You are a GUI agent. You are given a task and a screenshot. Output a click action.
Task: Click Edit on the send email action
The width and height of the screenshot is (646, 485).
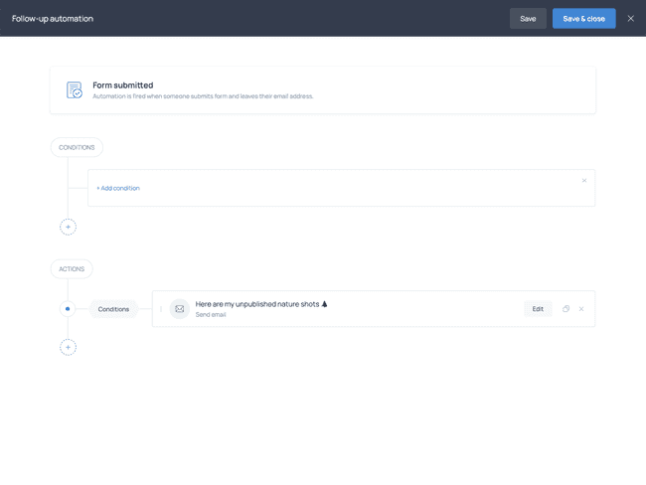click(x=538, y=309)
